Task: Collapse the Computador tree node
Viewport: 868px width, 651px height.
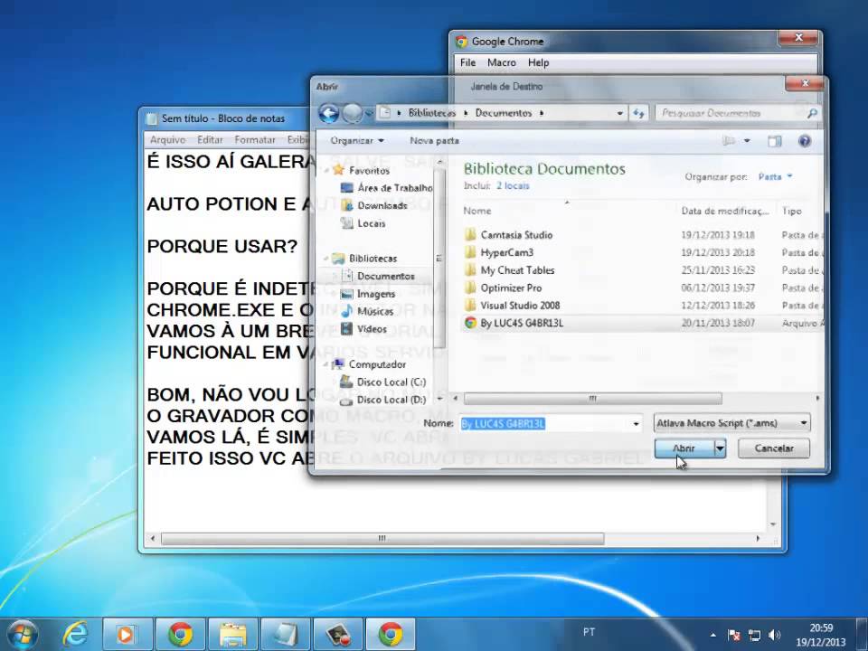Action: (x=326, y=364)
